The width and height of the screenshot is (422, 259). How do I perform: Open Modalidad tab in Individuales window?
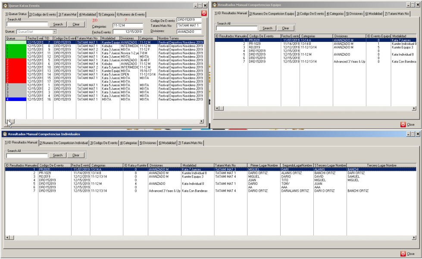[167, 143]
